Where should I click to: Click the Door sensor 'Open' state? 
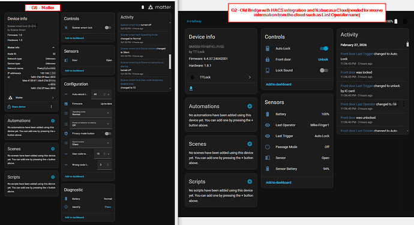[x=109, y=60]
